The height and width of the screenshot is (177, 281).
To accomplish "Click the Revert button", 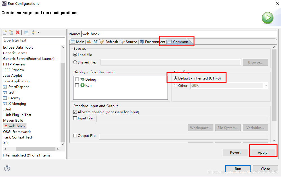I will click(235, 153).
